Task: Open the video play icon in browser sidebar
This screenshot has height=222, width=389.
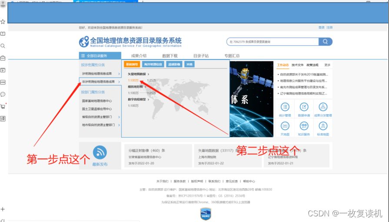Action: (x=3, y=70)
